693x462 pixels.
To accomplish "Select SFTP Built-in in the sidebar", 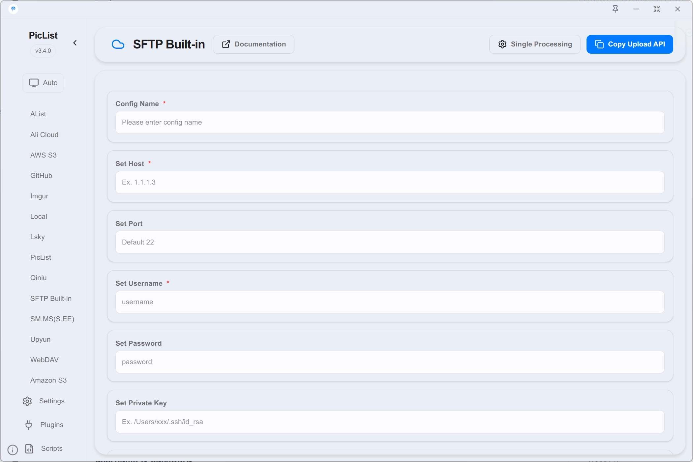I will point(51,299).
